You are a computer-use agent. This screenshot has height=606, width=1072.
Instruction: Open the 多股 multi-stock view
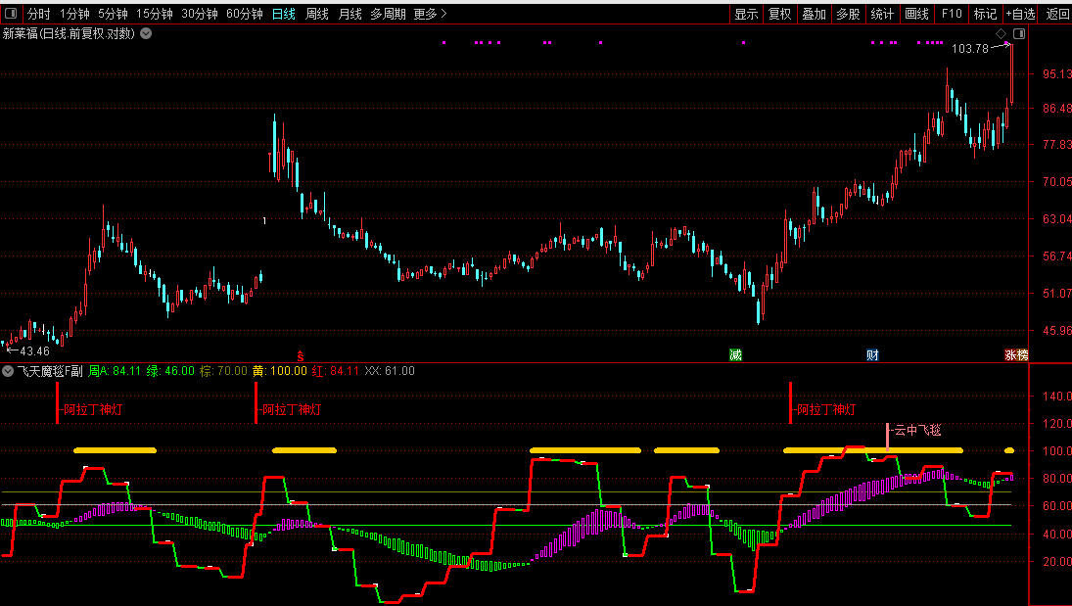coord(849,14)
